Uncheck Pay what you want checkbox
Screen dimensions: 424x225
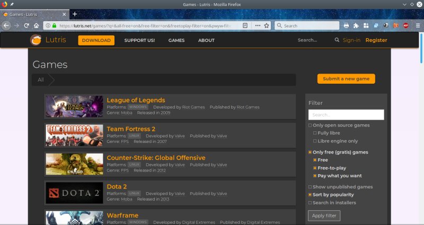[315, 176]
